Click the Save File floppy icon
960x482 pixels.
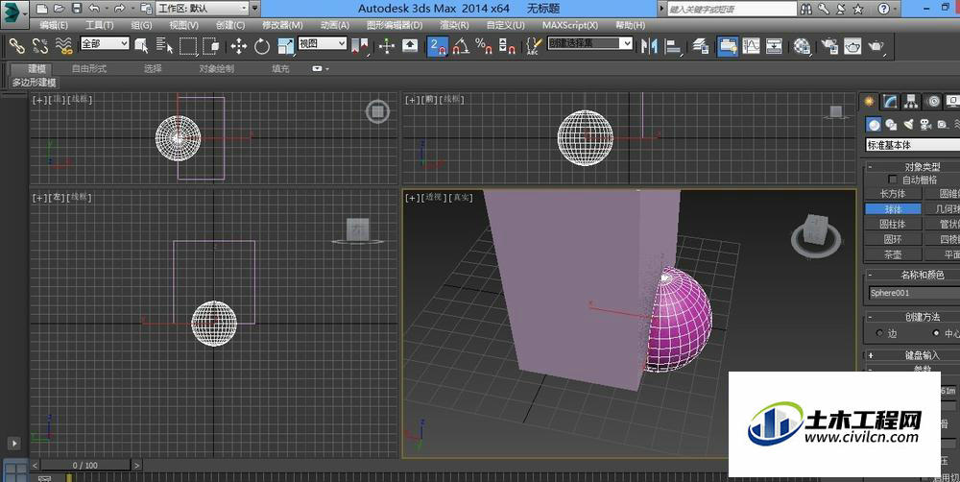pyautogui.click(x=77, y=9)
